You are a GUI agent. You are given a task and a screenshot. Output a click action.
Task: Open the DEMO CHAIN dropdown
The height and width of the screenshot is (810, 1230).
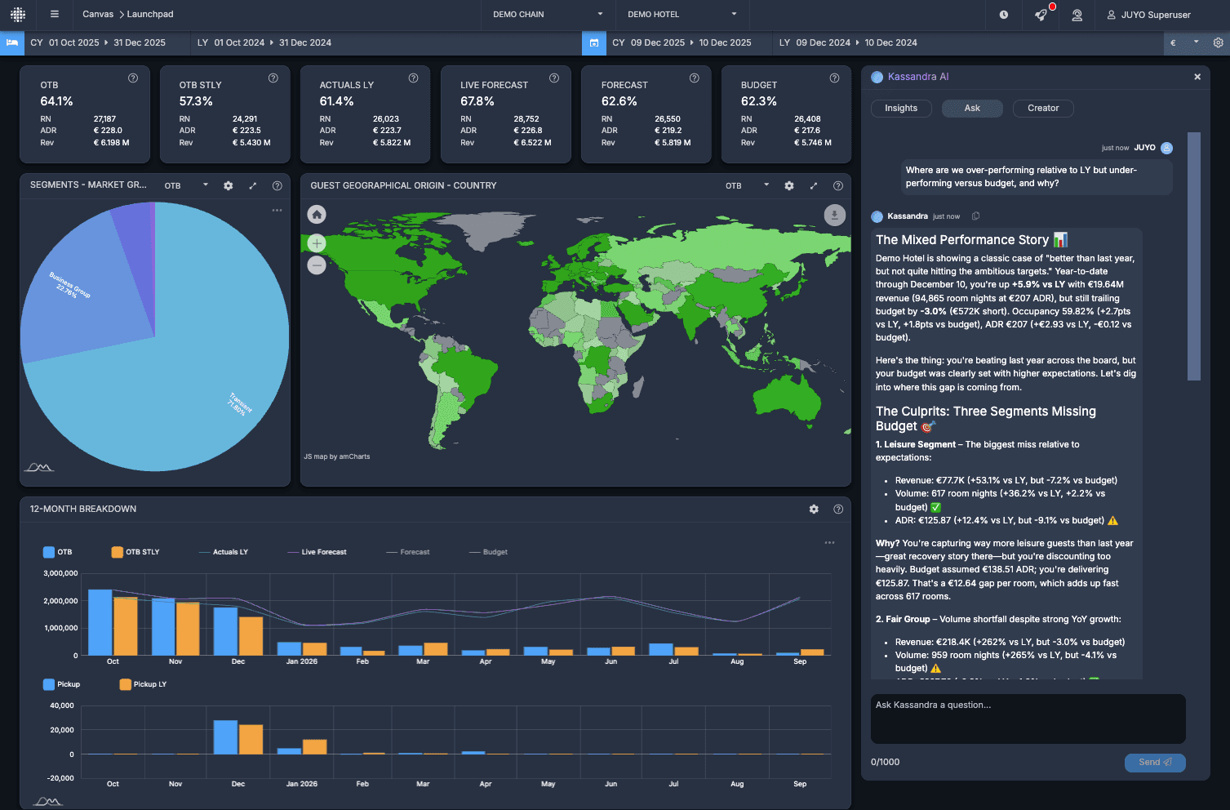coord(547,15)
